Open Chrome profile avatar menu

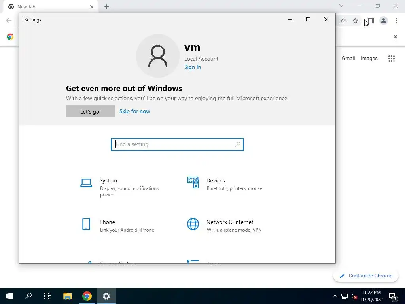point(384,21)
